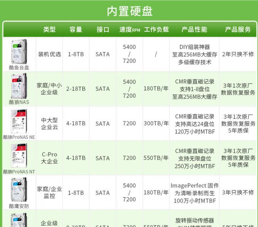258x227 pixels.
Task: Select 7200 speed in ProNAS NT row
Action: pos(129,158)
